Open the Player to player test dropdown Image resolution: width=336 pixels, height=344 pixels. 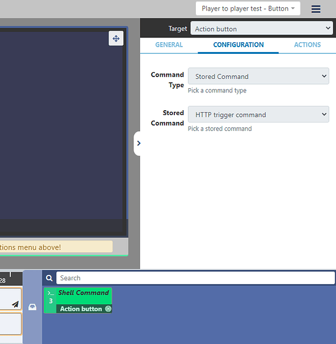248,9
